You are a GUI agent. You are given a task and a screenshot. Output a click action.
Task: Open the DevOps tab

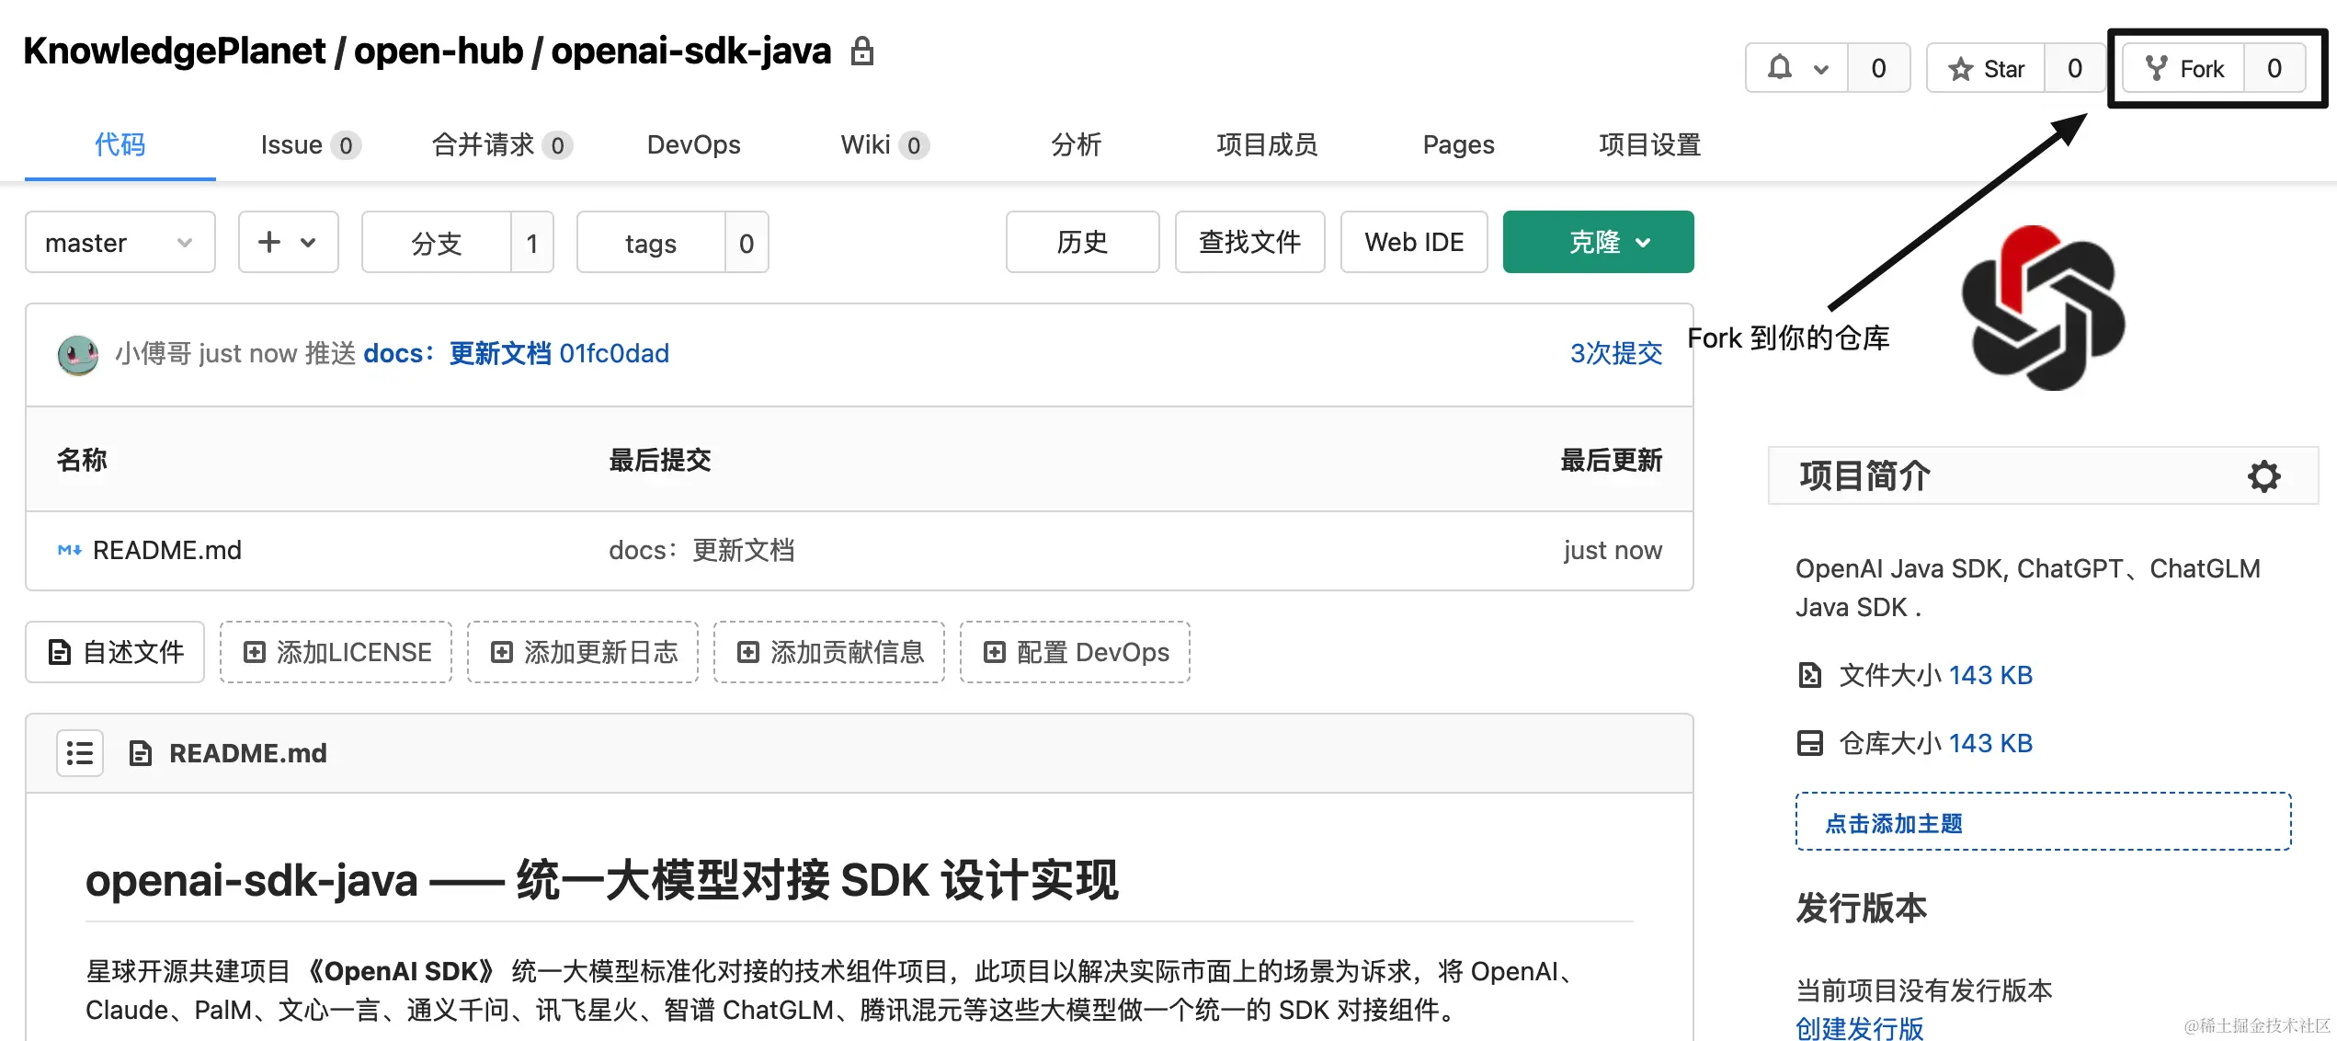[693, 144]
